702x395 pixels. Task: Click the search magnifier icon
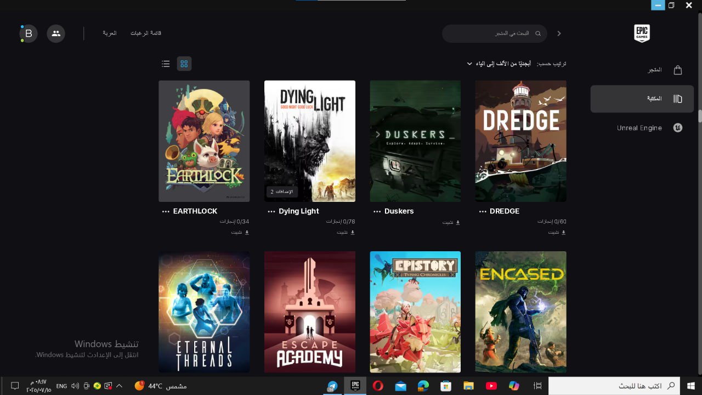(x=538, y=33)
